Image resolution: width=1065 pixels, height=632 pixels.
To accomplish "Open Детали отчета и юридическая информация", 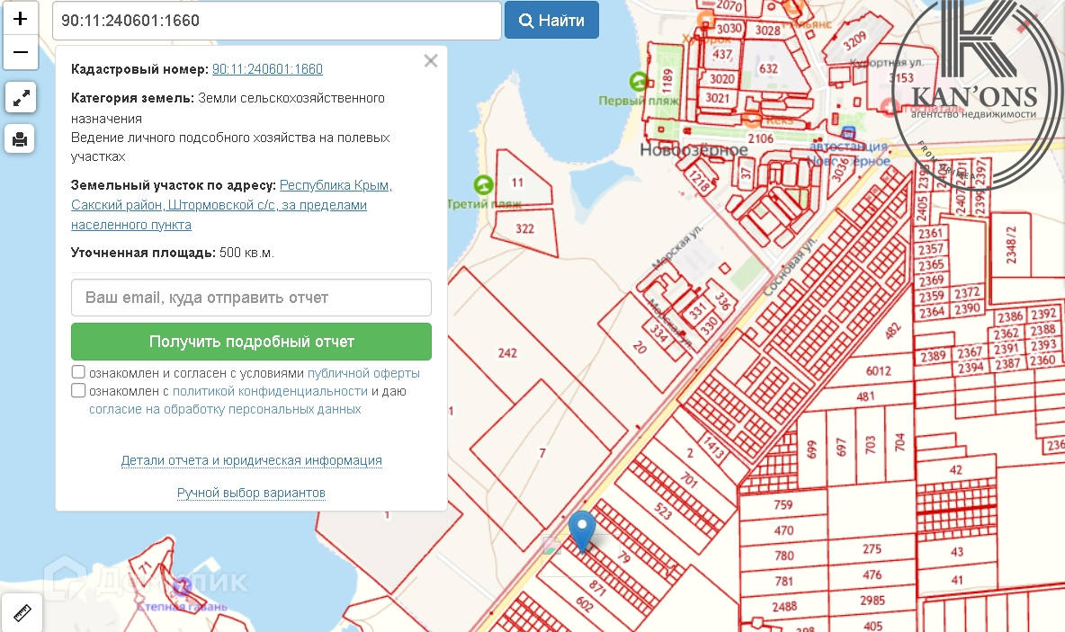I will click(251, 461).
